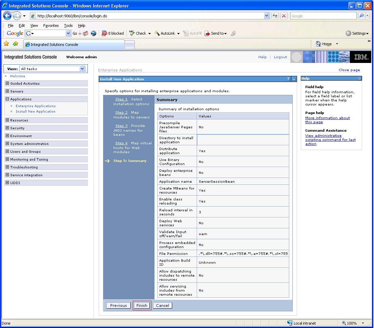
Task: Click the Stop loading red X icon
Action: [284, 16]
